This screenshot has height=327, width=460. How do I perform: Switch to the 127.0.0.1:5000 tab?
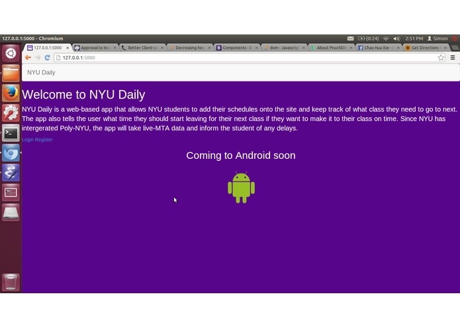pyautogui.click(x=47, y=48)
